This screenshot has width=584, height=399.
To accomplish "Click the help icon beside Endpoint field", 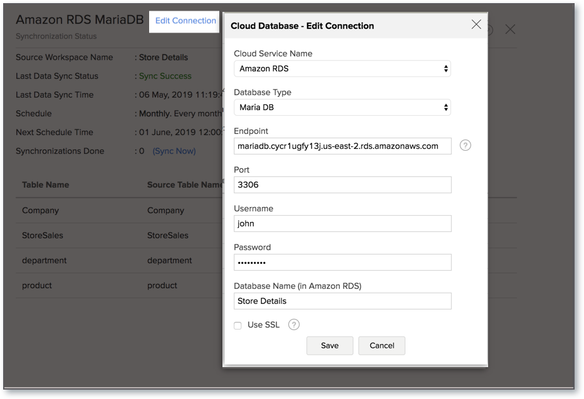I will (465, 145).
